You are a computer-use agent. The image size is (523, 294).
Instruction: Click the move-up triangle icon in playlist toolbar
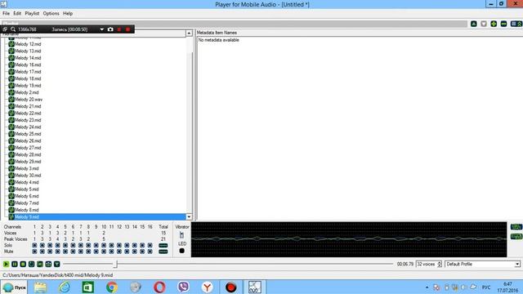point(474,24)
